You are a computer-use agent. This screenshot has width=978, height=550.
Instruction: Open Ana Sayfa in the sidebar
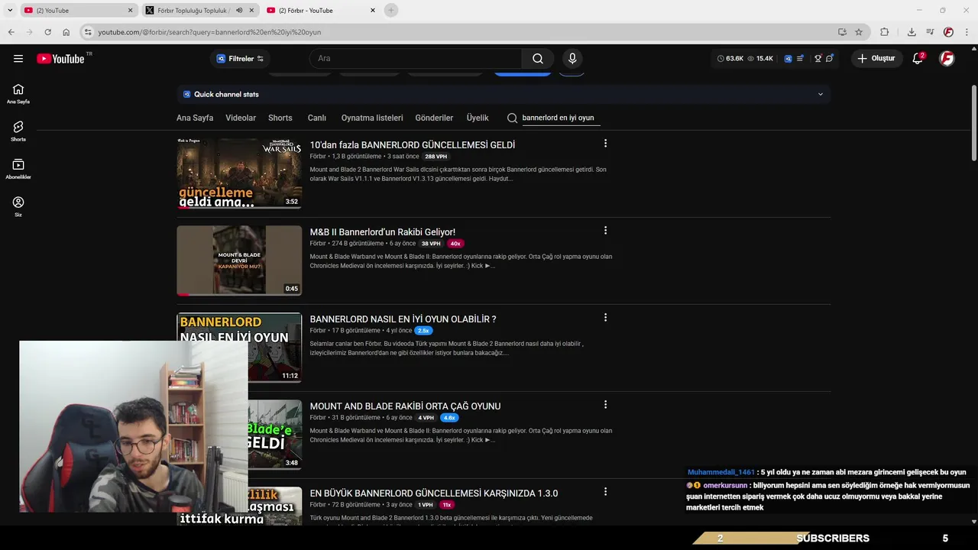tap(18, 94)
